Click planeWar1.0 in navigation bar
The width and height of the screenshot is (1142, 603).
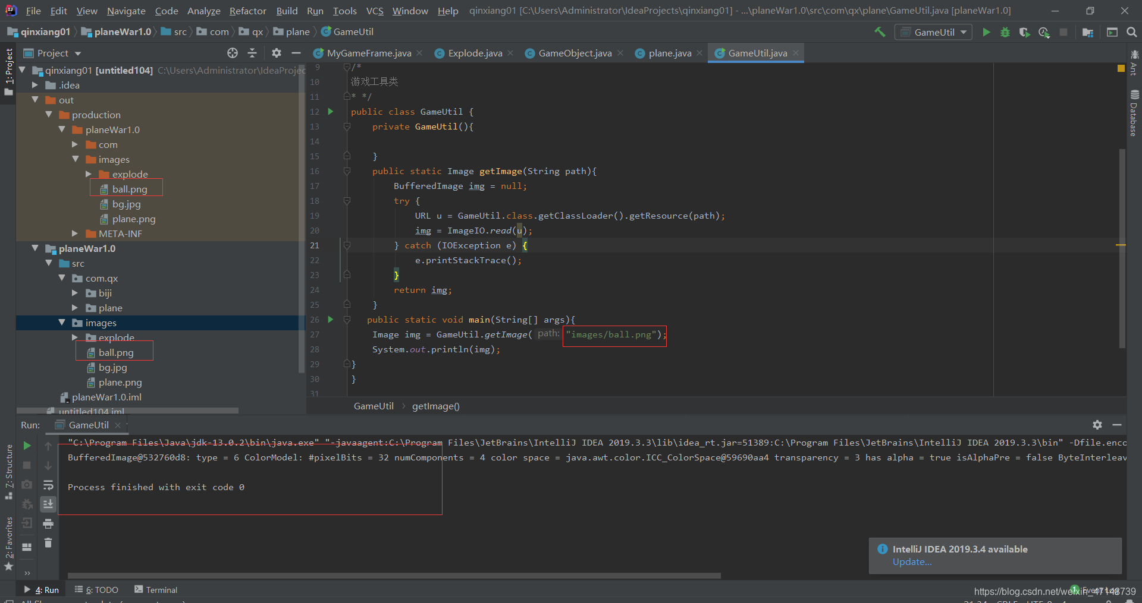117,32
